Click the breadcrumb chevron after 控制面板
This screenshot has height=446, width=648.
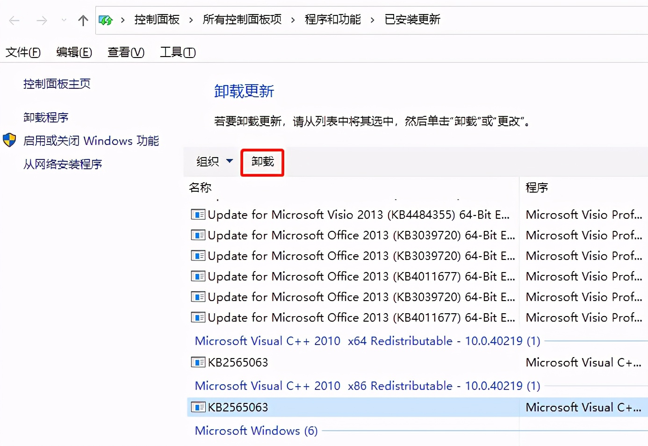click(x=191, y=20)
